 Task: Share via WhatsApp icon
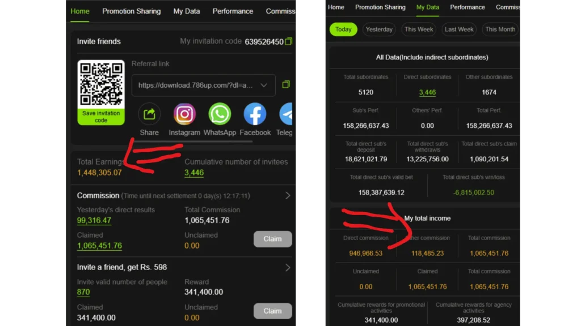click(220, 114)
